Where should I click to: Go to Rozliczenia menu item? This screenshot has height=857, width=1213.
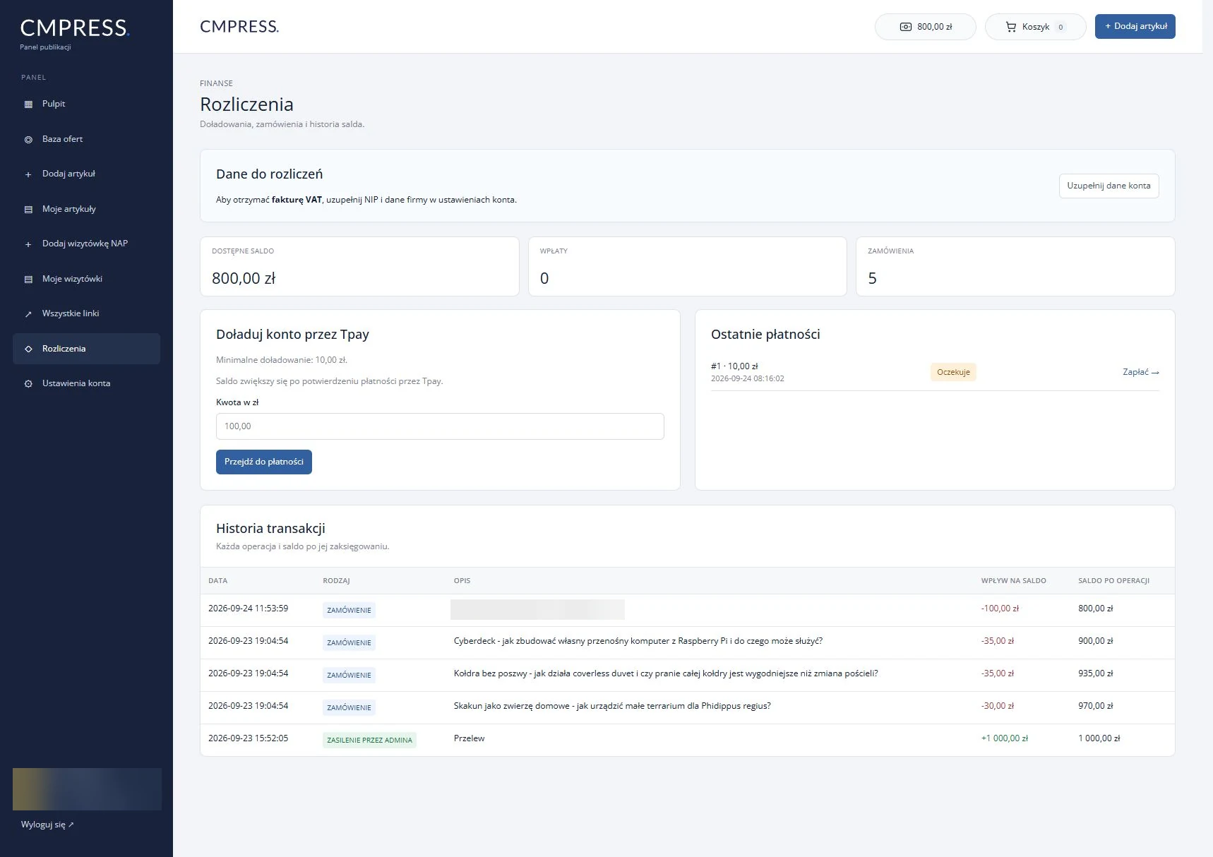pyautogui.click(x=86, y=349)
